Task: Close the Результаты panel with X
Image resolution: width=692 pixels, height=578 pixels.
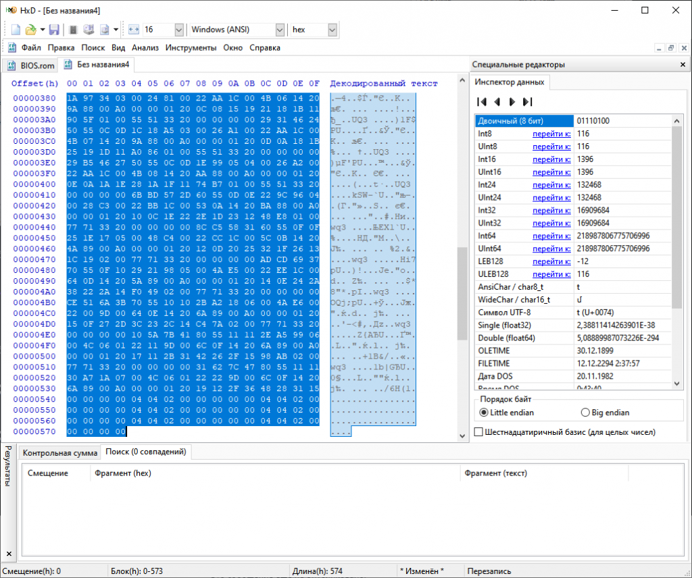Action: (9, 554)
